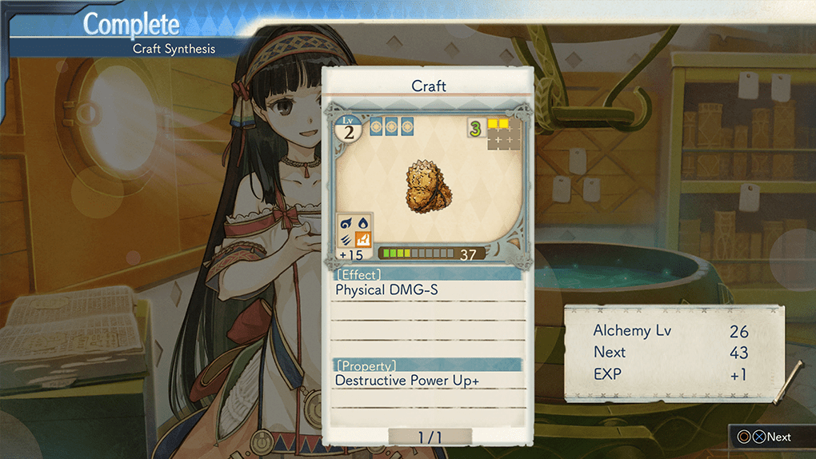The width and height of the screenshot is (816, 459).
Task: Click the fire element icon
Action: coord(346,224)
